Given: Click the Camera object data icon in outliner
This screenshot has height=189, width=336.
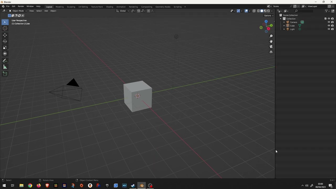Looking at the screenshot, I should coord(302,22).
